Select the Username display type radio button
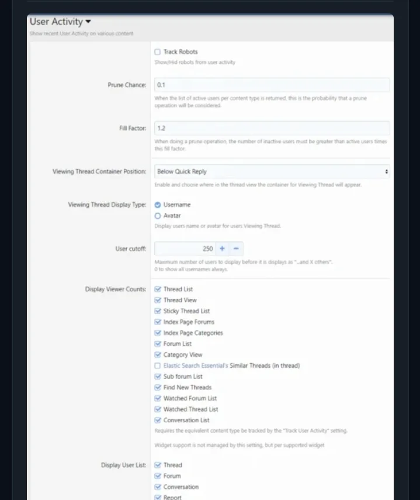This screenshot has width=420, height=500. (x=158, y=205)
